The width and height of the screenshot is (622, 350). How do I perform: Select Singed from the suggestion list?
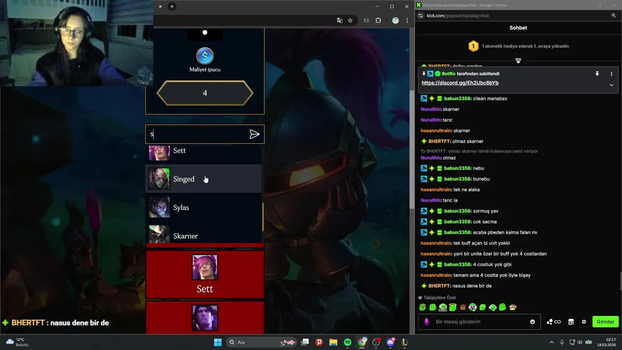point(204,179)
